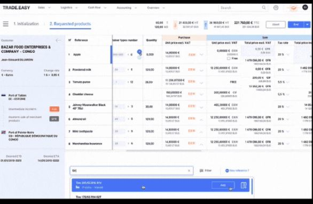Viewport: 313px width, 204px height.
Task: Clear the product search field with X
Action: click(x=189, y=170)
